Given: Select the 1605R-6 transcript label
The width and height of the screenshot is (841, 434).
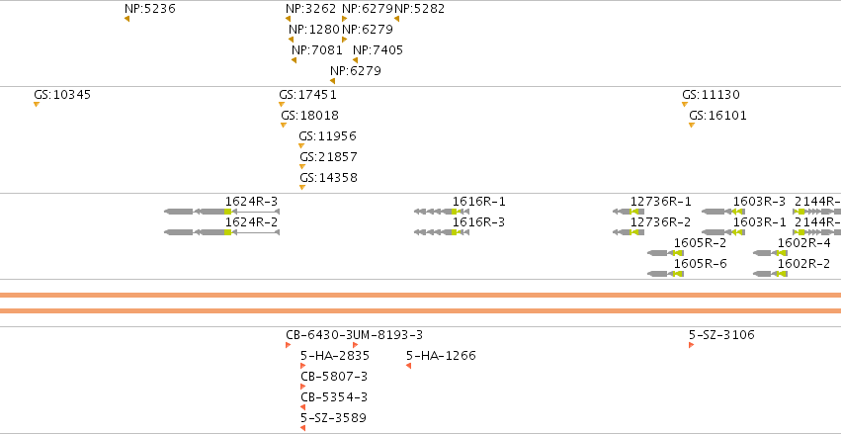Looking at the screenshot, I should pyautogui.click(x=700, y=264).
